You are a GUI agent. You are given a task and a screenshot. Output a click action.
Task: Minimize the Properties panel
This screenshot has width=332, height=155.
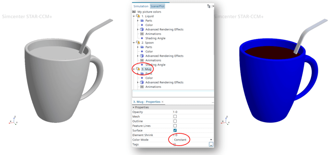coord(213,102)
